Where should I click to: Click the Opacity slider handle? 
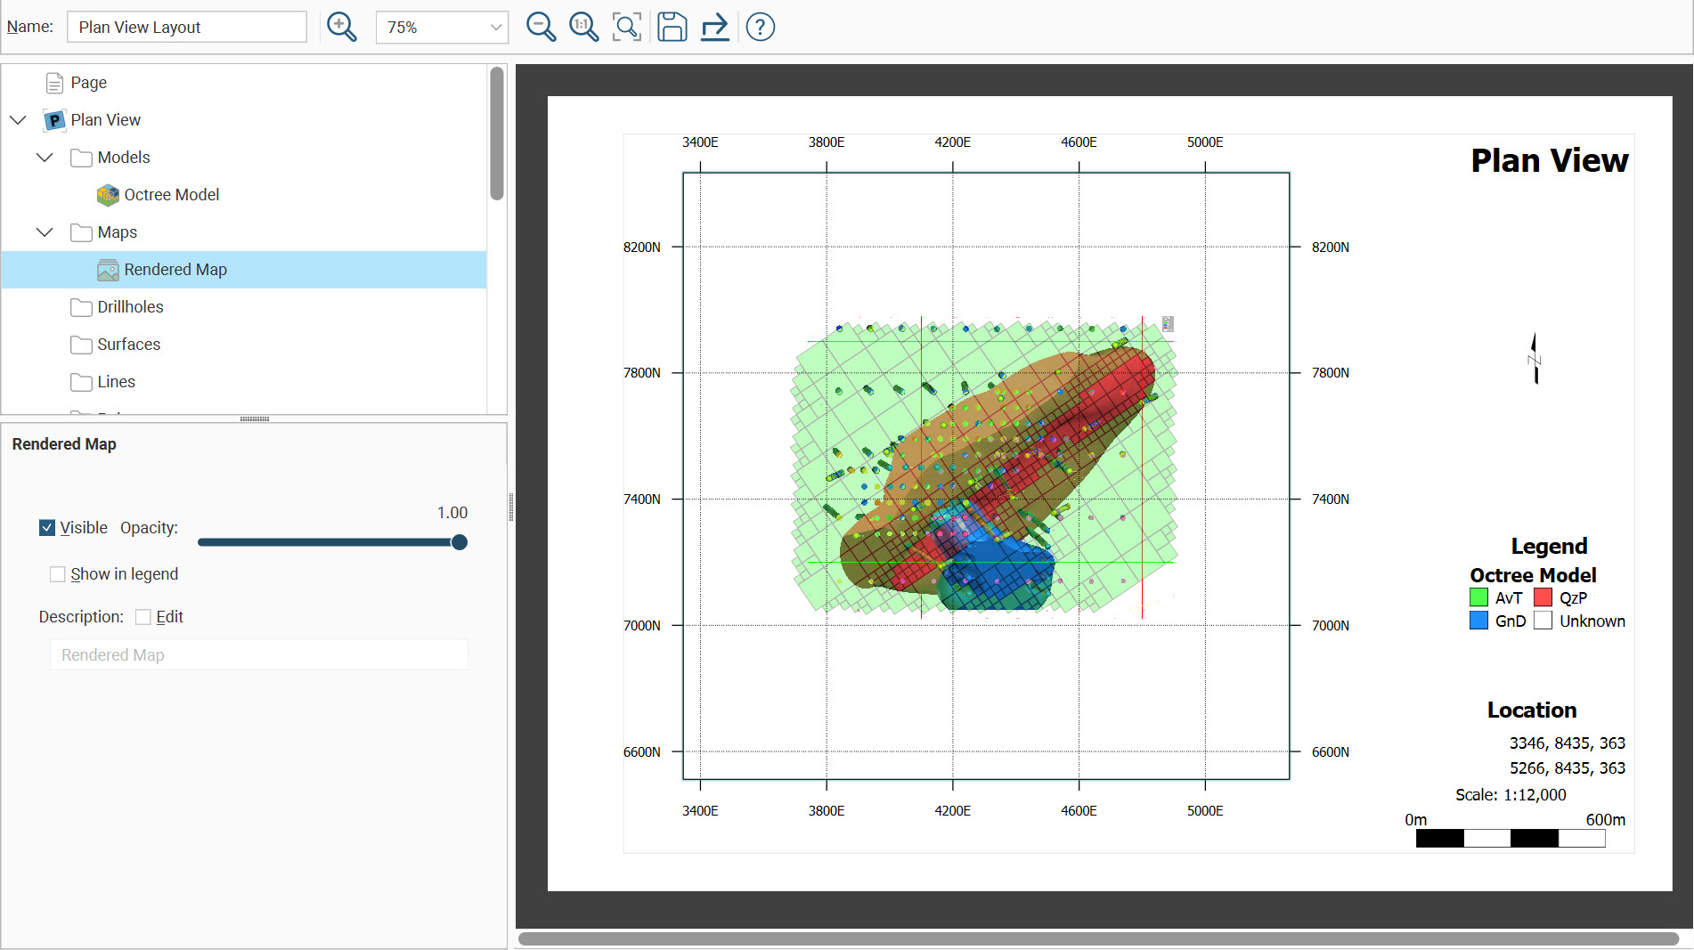460,542
